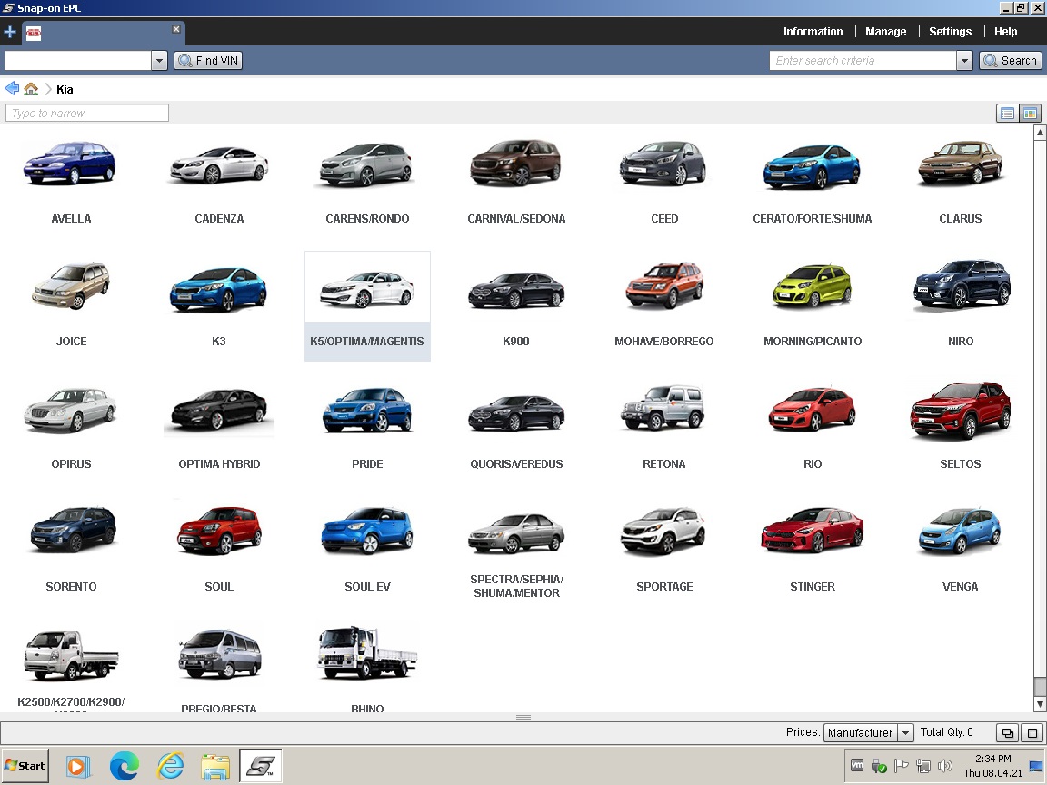Screen dimensions: 1047x785
Task: Go back with blue arrow icon
Action: (x=12, y=89)
